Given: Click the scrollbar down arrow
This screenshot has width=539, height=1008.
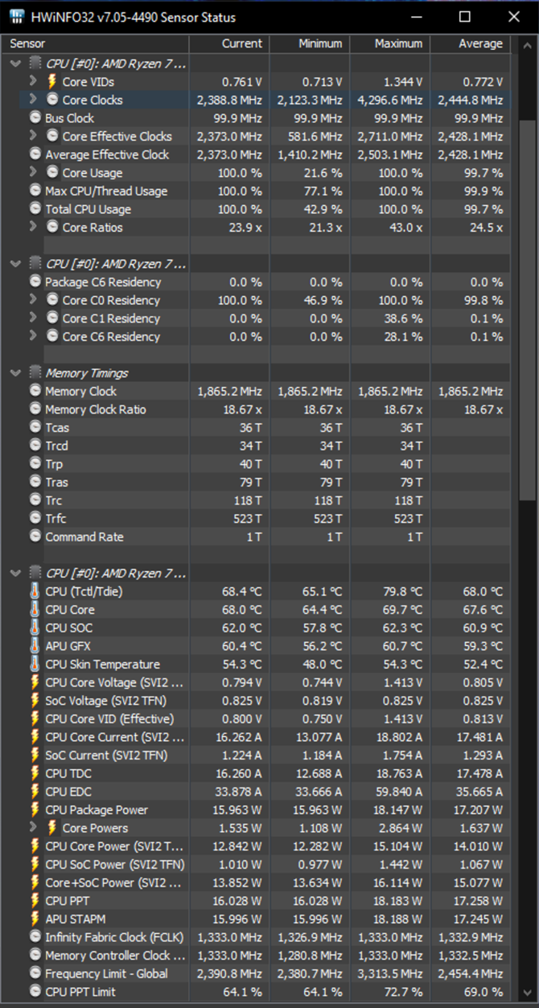Looking at the screenshot, I should tap(527, 992).
